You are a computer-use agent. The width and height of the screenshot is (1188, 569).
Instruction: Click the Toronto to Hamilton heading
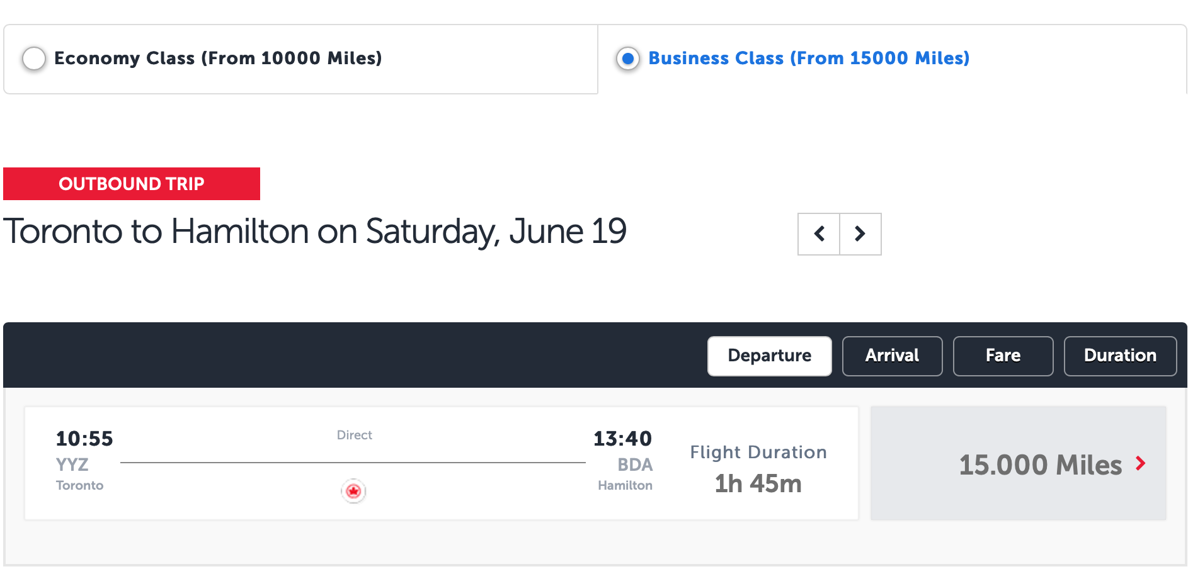coord(315,232)
